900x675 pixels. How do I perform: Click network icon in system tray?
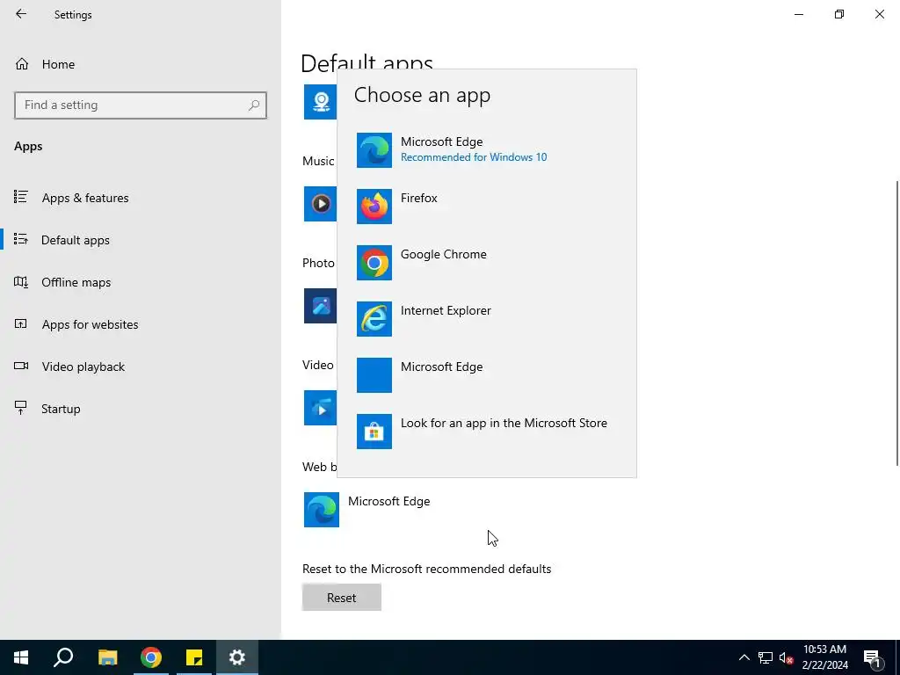coord(766,657)
